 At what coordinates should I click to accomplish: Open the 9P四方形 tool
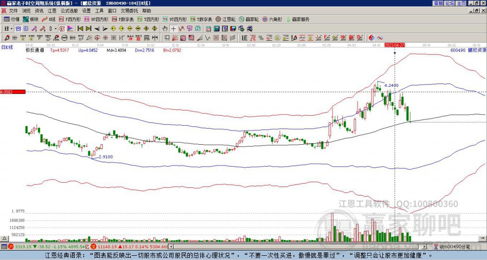point(96,19)
